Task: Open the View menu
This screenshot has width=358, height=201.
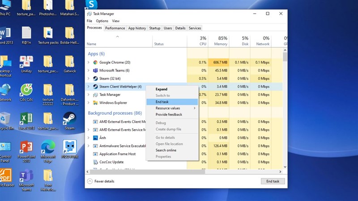Action: [x=115, y=21]
